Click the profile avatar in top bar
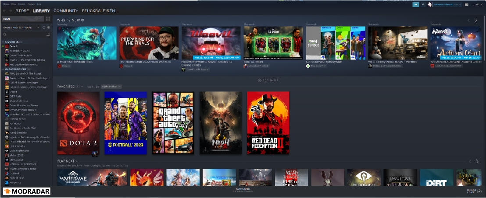This screenshot has width=486, height=198. pyautogui.click(x=430, y=4)
